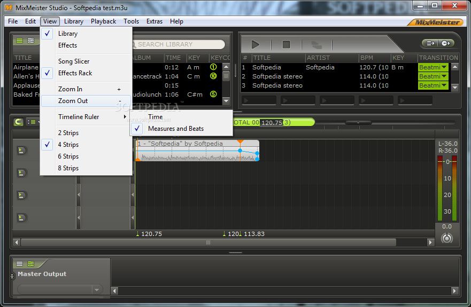Image resolution: width=471 pixels, height=307 pixels.
Task: Select 8 Strips option
Action: 86,168
